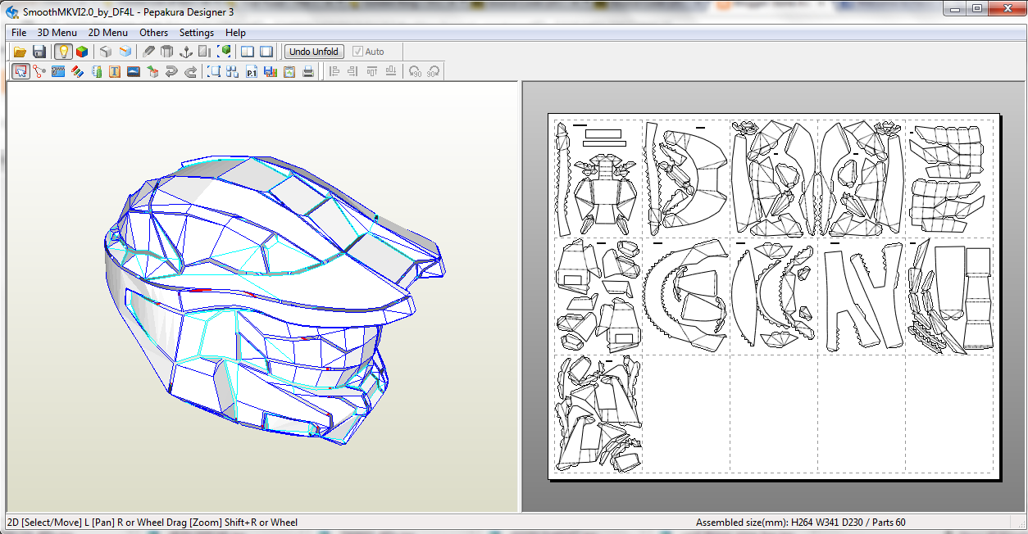This screenshot has width=1028, height=534.
Task: Maximize the Pepakura Designer window
Action: (x=976, y=8)
